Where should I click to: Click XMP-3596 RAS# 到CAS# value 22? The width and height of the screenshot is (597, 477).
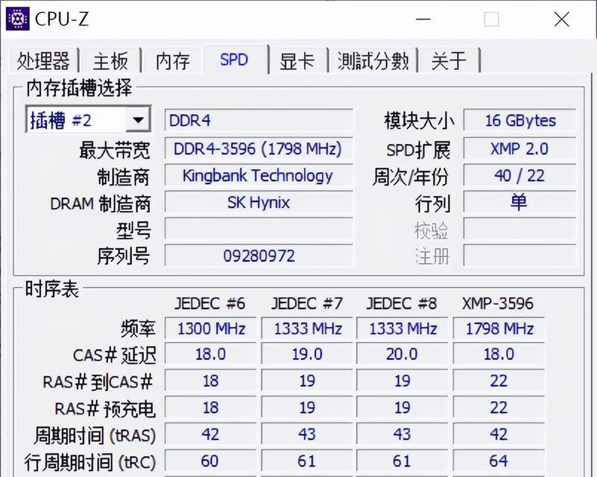[x=499, y=381]
